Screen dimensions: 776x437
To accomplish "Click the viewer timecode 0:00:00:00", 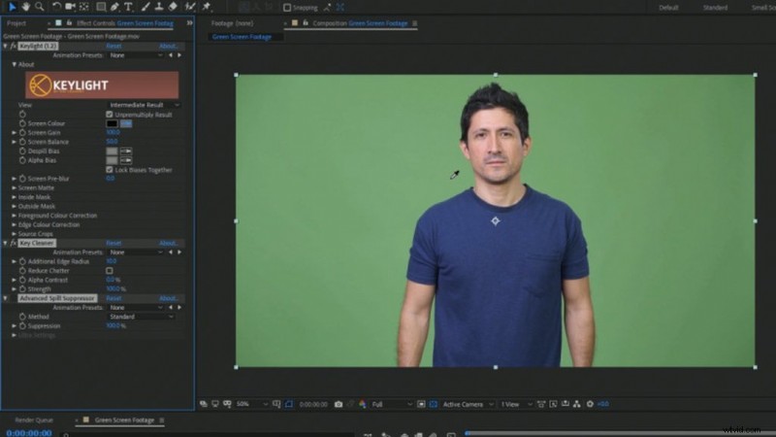I will click(313, 404).
